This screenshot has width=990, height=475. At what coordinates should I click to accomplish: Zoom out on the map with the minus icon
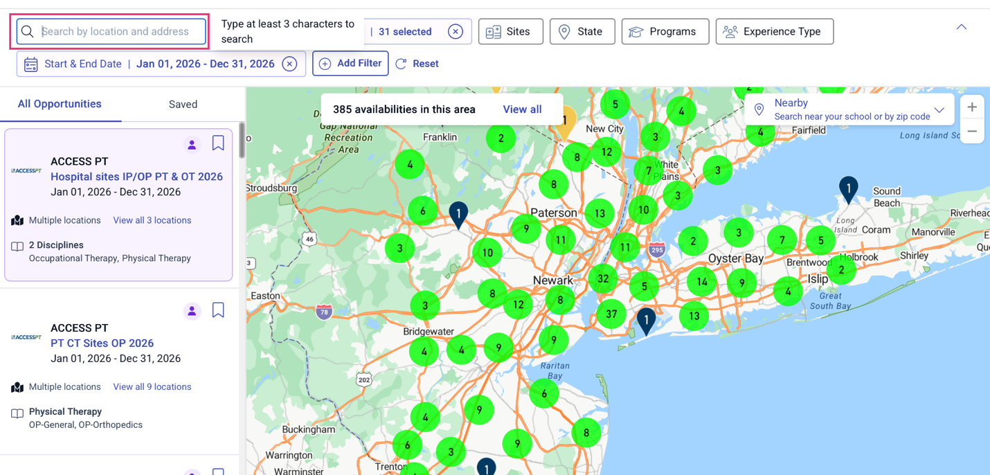972,130
